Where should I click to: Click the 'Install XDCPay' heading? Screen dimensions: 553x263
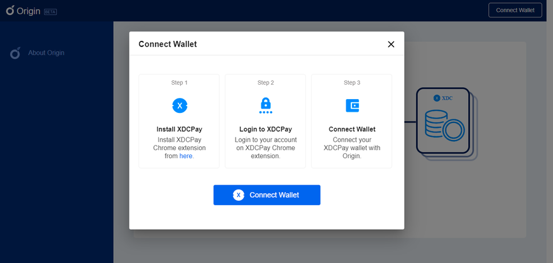[179, 129]
